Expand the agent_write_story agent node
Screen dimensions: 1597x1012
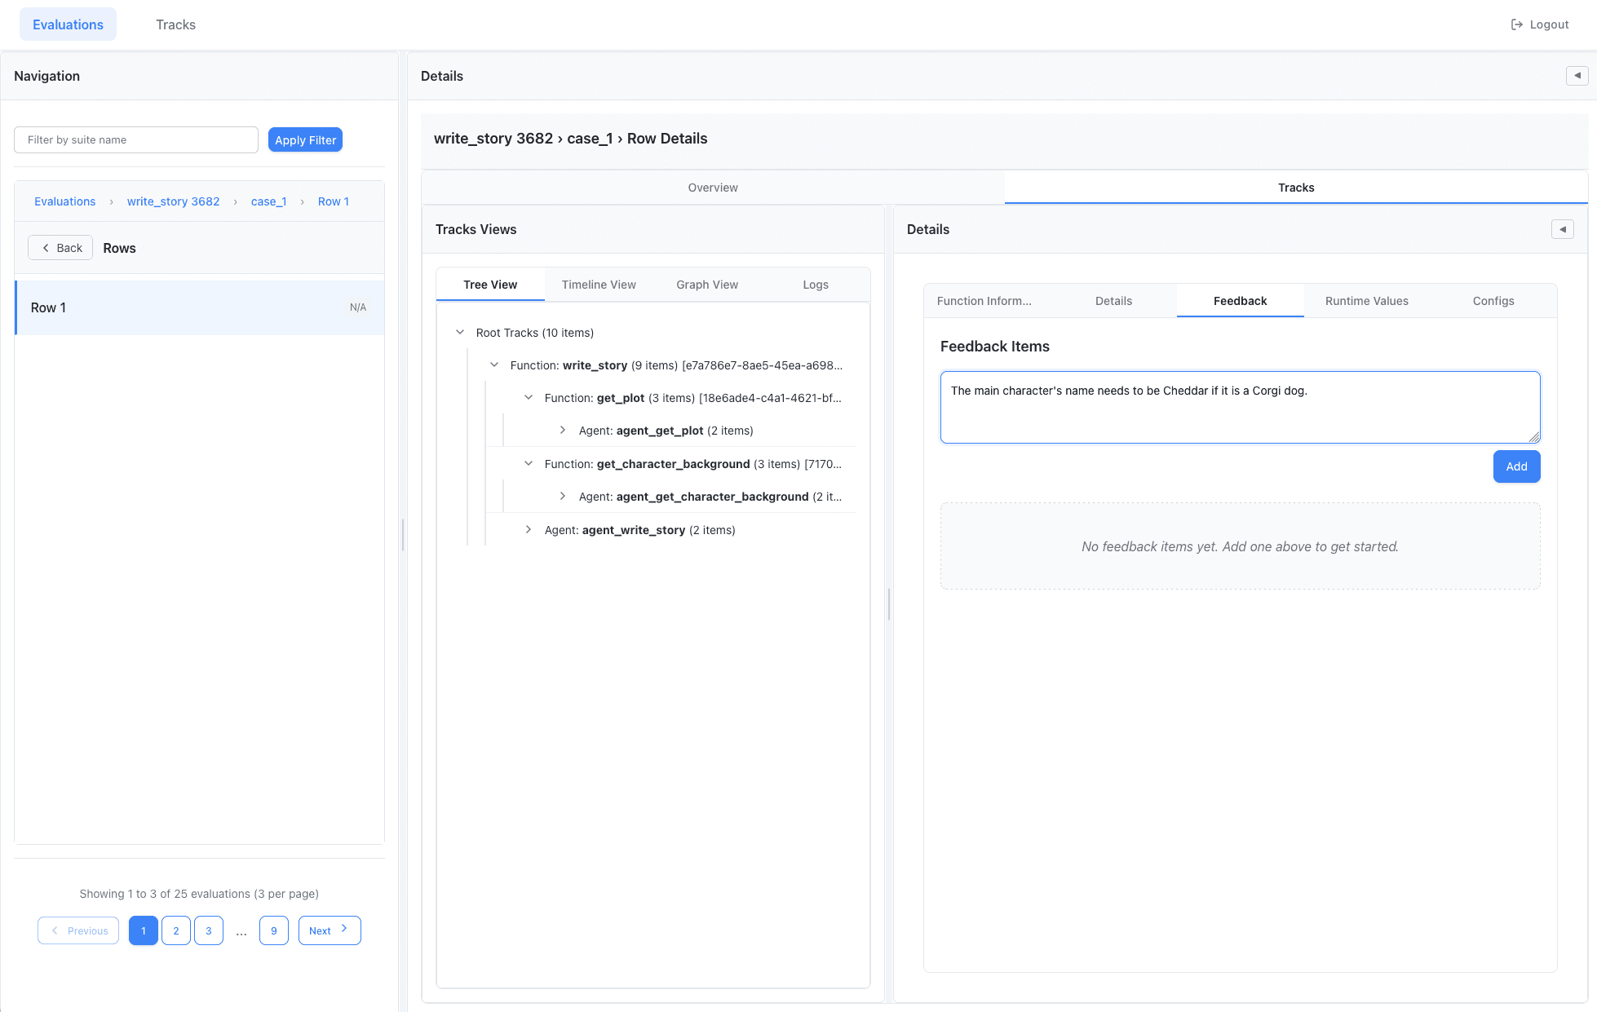pos(529,530)
